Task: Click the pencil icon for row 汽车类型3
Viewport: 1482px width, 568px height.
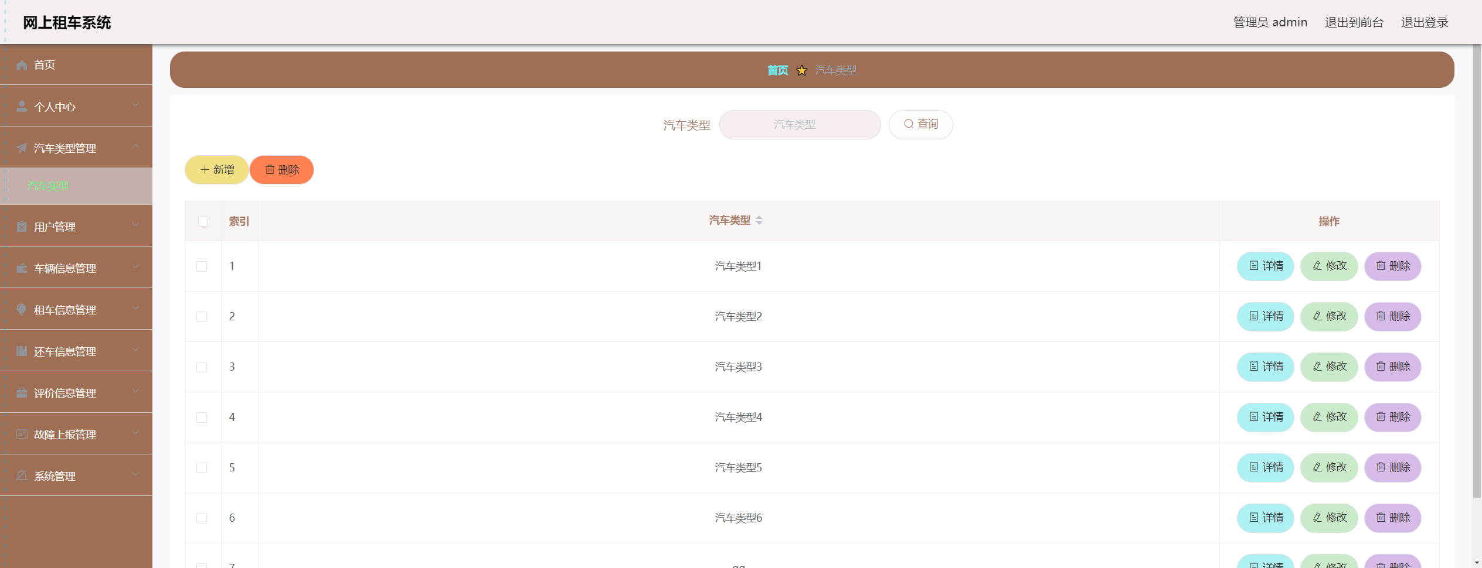Action: pyautogui.click(x=1317, y=367)
